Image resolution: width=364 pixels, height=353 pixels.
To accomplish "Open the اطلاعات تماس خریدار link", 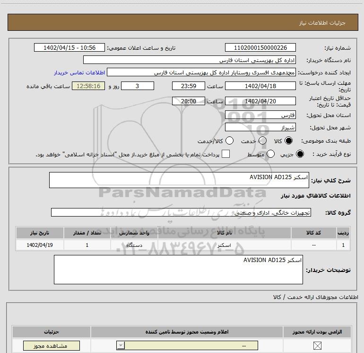I will [x=79, y=72].
